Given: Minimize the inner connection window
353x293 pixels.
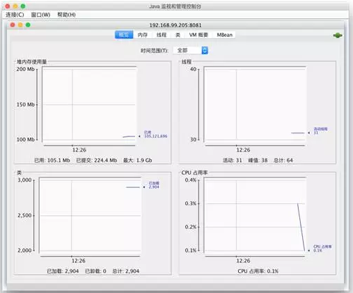Looking at the screenshot, I should pos(20,25).
